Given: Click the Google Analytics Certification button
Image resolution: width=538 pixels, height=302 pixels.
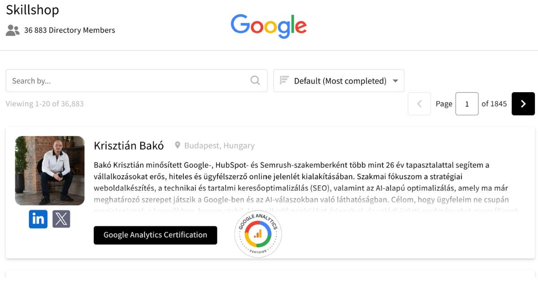Looking at the screenshot, I should (155, 235).
